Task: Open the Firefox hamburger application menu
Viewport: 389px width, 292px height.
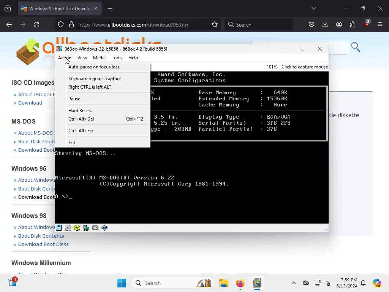Action: coord(380,25)
